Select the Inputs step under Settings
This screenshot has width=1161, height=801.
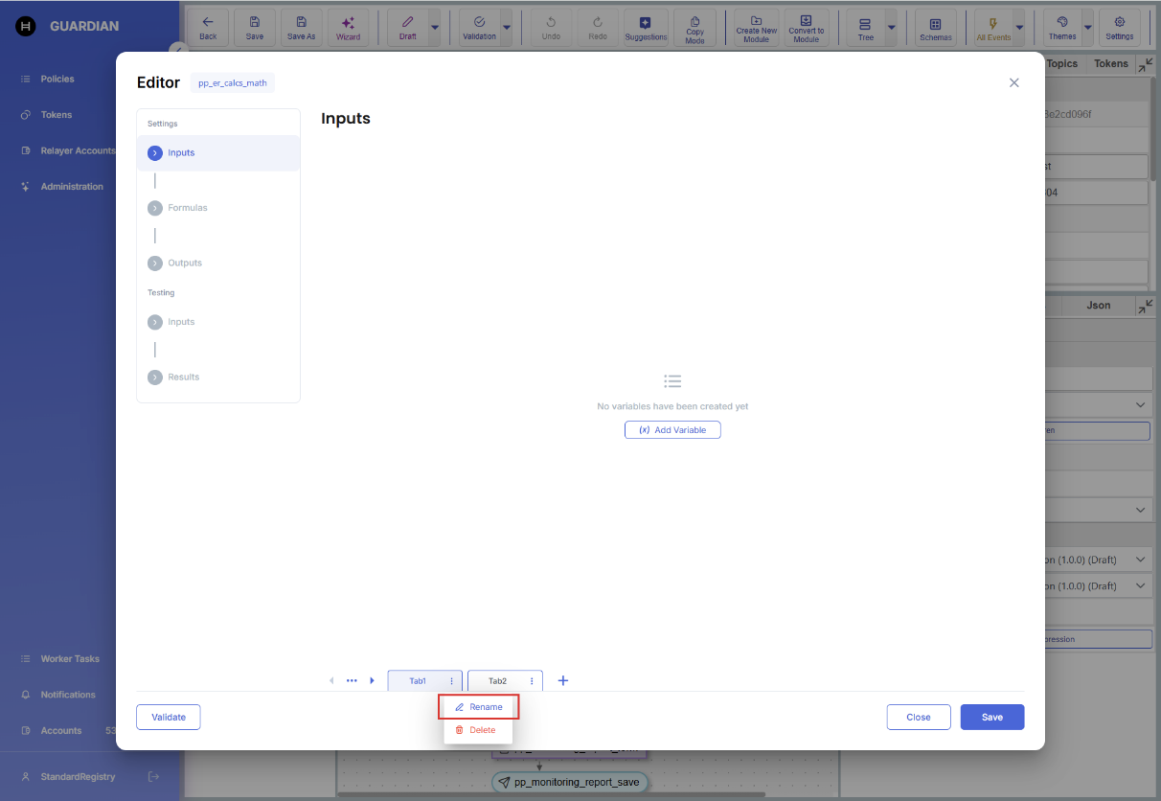(180, 153)
